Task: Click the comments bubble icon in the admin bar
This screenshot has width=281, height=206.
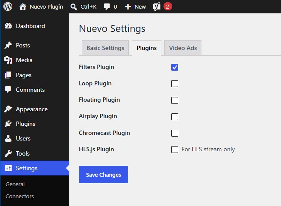Action: click(107, 7)
